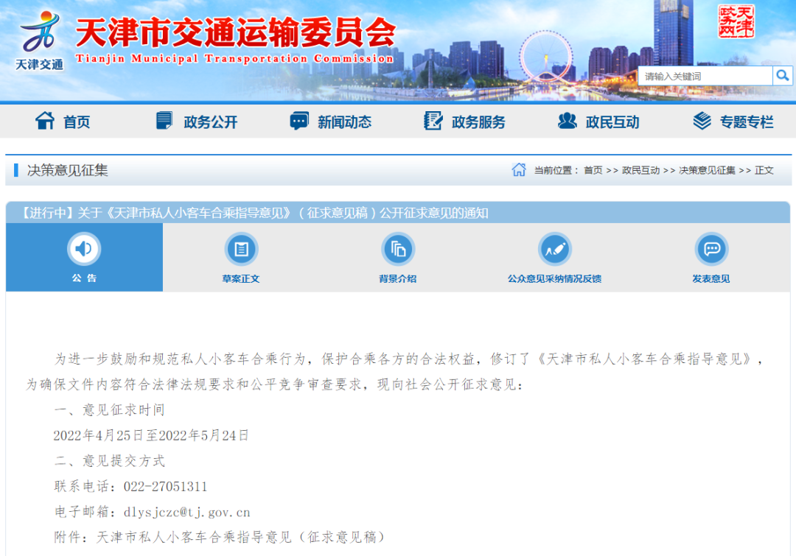Screen dimensions: 796x556
Task: Open the 政务服务 navigation menu item
Action: click(x=479, y=122)
